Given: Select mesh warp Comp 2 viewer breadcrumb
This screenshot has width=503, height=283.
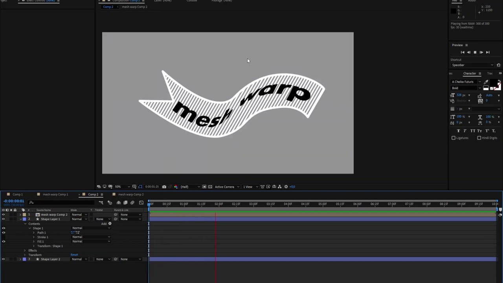Looking at the screenshot, I should tap(134, 7).
